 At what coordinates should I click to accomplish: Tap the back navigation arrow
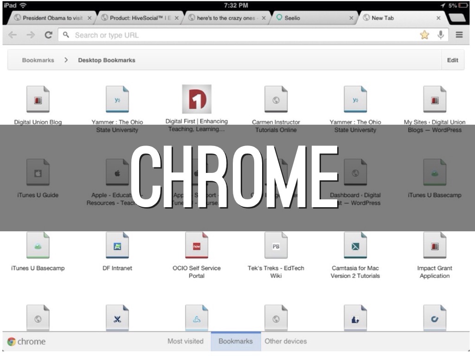(x=13, y=35)
